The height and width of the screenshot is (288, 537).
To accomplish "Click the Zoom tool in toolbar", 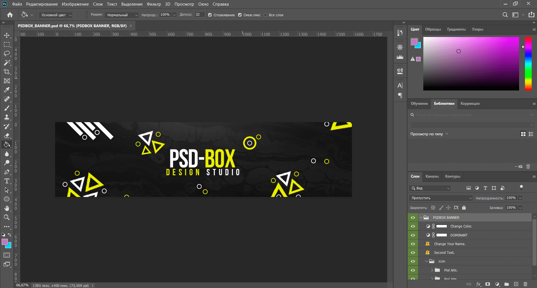I will point(7,217).
